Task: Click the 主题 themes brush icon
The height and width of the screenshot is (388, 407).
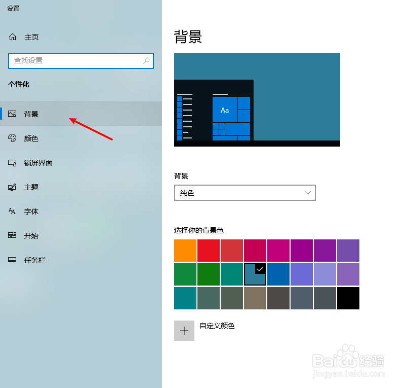Action: 12,187
